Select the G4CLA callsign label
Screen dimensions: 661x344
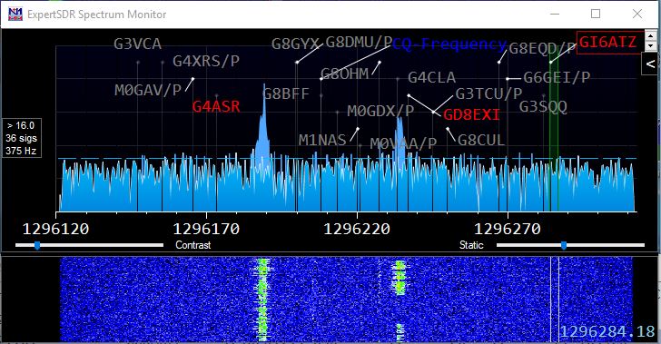click(x=431, y=77)
